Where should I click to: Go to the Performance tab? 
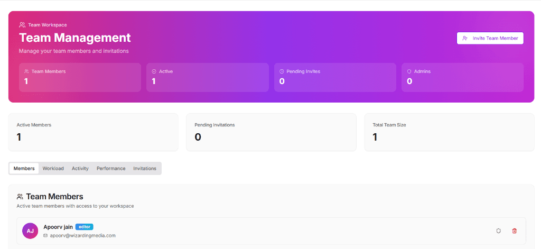(111, 169)
